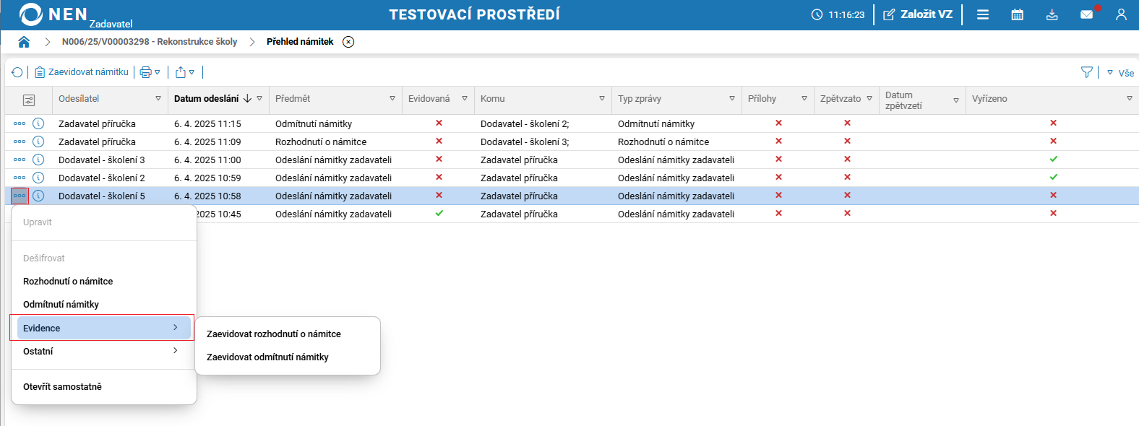This screenshot has height=426, width=1139.
Task: Click green Evidovaná checkmark in 10:45 row
Action: (x=439, y=213)
